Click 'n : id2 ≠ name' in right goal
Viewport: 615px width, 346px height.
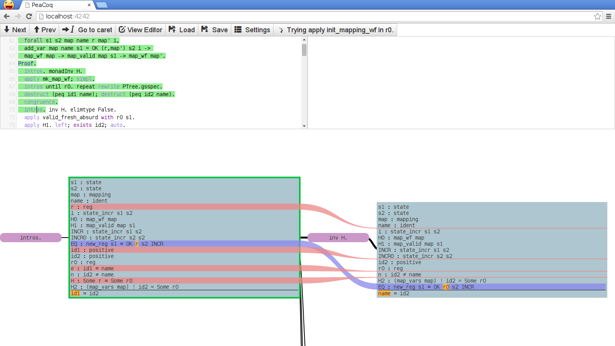(400, 274)
